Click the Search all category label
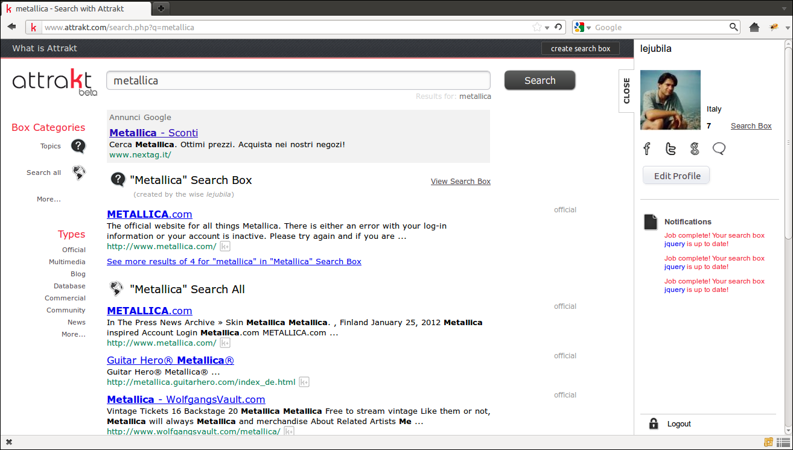This screenshot has width=793, height=450. [x=43, y=173]
